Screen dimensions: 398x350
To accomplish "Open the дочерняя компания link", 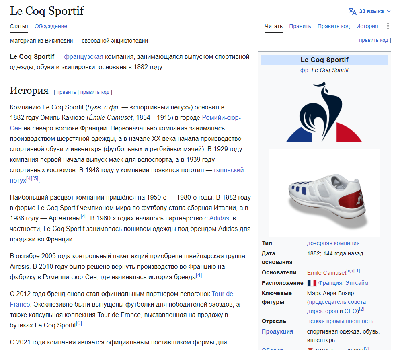I will (333, 243).
